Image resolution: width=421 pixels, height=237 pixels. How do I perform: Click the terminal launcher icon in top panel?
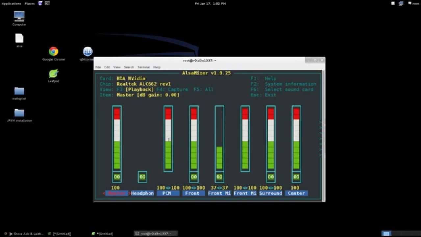coord(47,3)
